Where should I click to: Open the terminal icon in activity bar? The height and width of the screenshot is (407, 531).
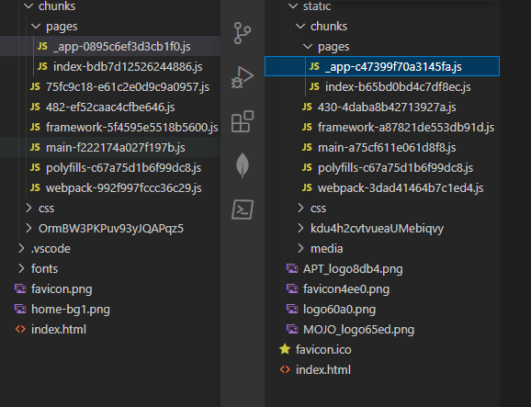243,209
